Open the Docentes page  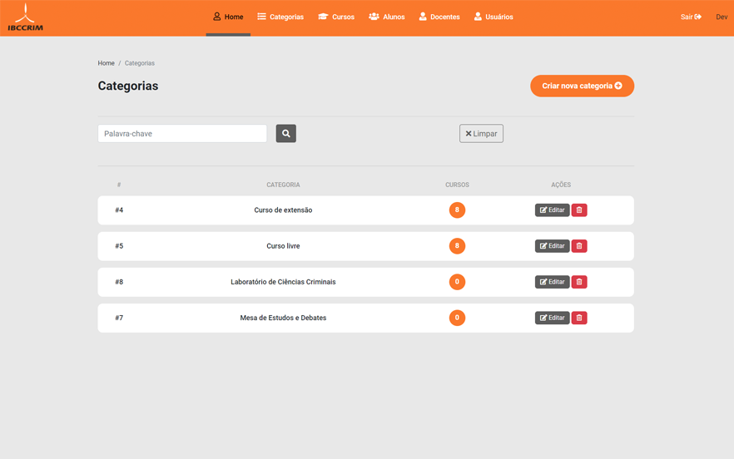point(439,17)
